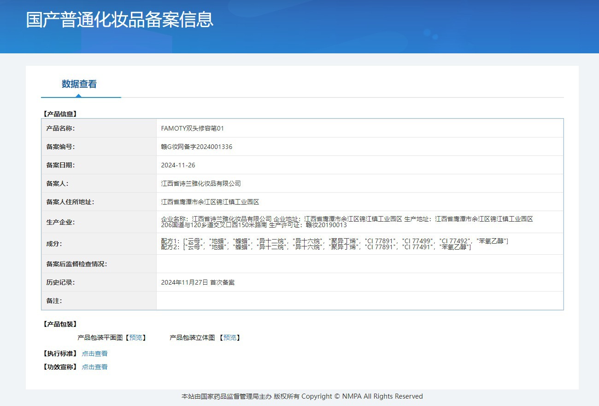Open the 数据查看 tab

79,84
